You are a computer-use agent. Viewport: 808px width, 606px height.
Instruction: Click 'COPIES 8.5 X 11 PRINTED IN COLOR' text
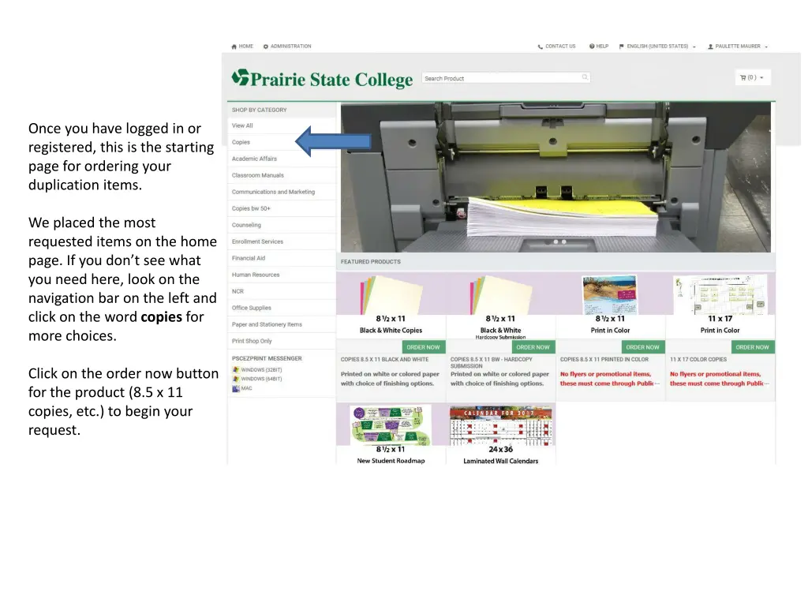pyautogui.click(x=604, y=360)
